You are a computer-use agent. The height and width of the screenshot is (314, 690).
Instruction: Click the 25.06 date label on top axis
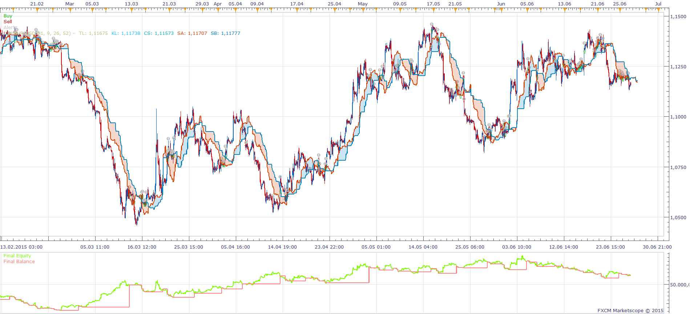point(620,4)
